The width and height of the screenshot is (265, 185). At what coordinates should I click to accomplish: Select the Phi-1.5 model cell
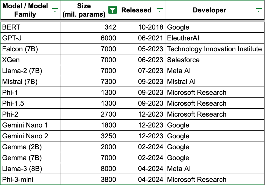pos(13,103)
